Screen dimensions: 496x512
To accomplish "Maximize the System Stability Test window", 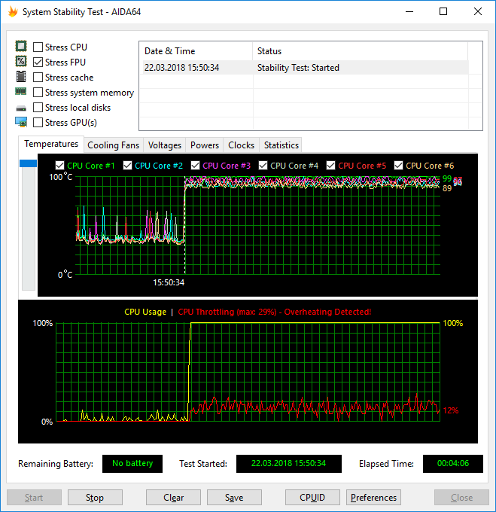I will coord(443,12).
